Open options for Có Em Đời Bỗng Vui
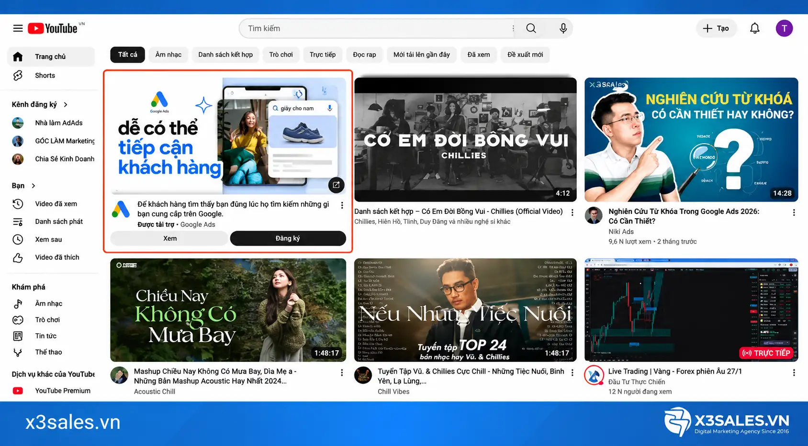The width and height of the screenshot is (808, 446). pos(572,212)
